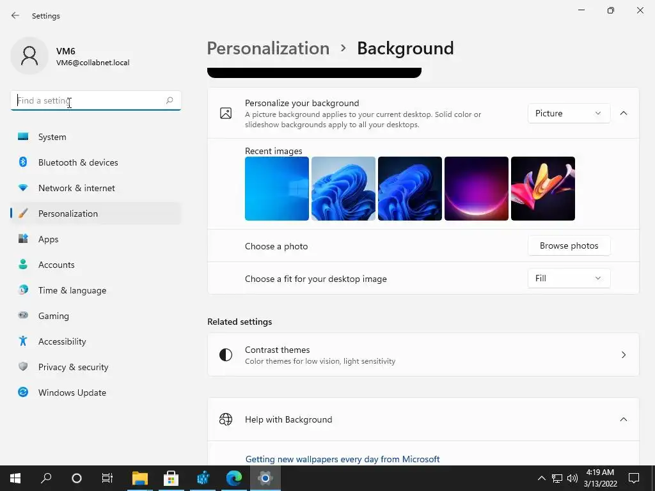
Task: Open the Windows Start button
Action: [x=15, y=478]
